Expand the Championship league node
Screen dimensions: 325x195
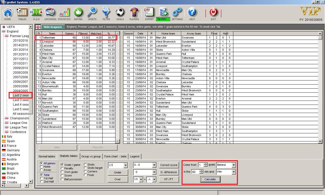pos(7,118)
